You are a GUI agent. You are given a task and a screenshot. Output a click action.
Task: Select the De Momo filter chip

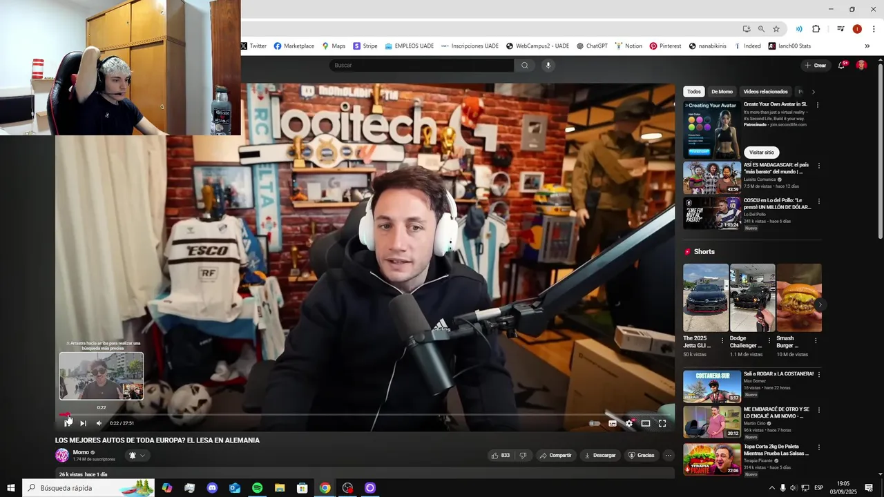(722, 92)
